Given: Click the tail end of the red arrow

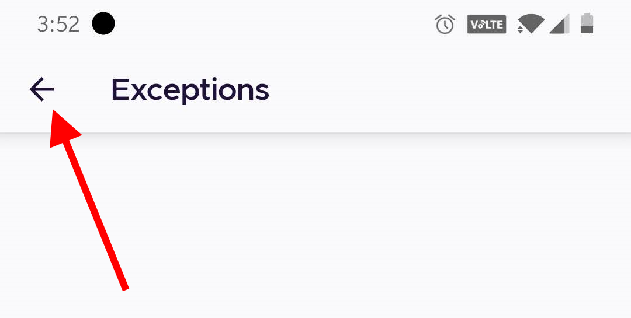Looking at the screenshot, I should [123, 285].
